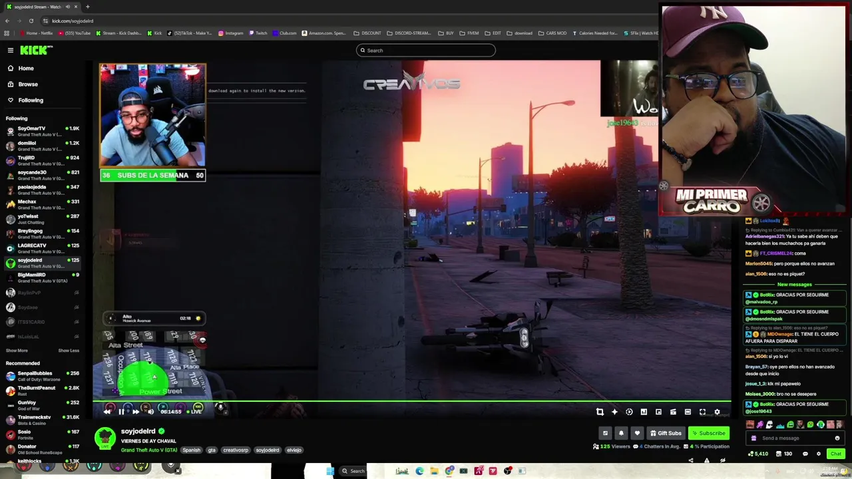Image resolution: width=852 pixels, height=479 pixels.
Task: Open Grand Theft Auto V category link
Action: coord(149,450)
